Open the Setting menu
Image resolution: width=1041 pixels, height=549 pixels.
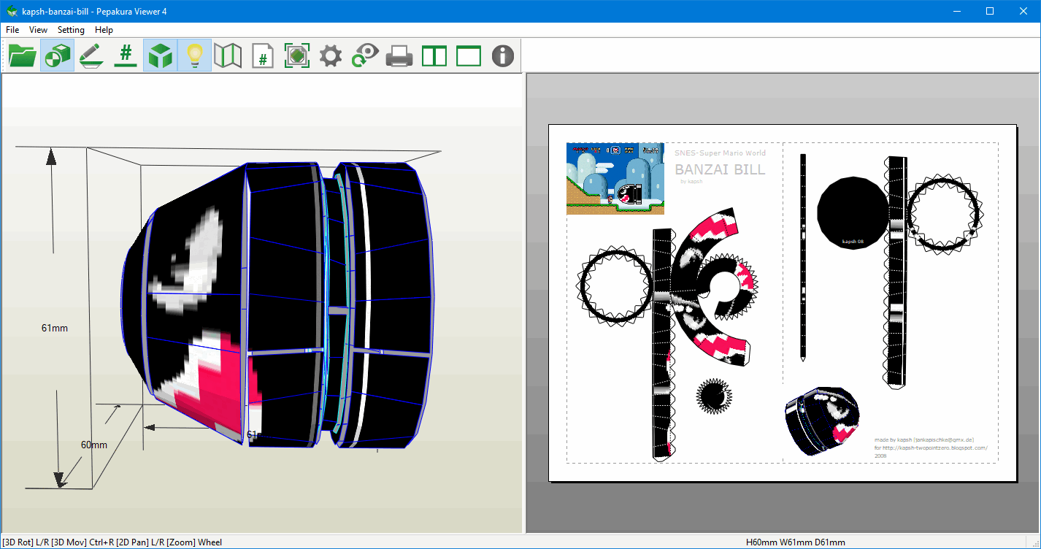(x=71, y=30)
